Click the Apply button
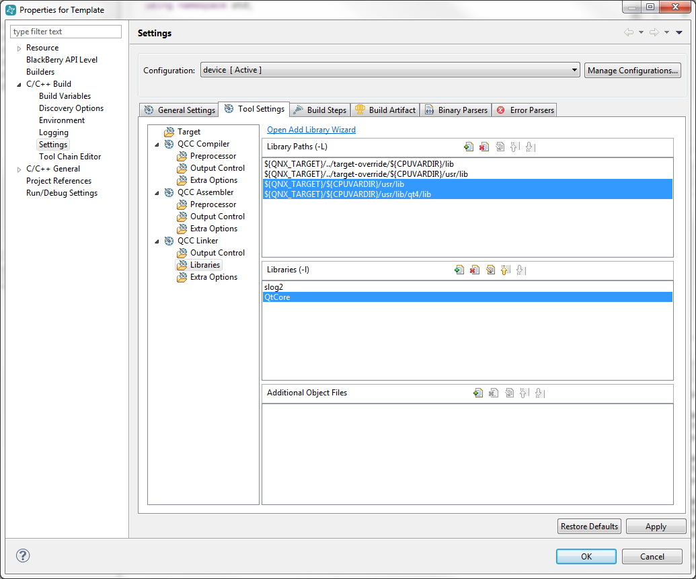 pyautogui.click(x=656, y=526)
